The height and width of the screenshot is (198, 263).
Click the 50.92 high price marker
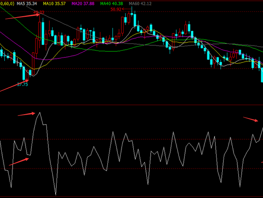pos(117,9)
